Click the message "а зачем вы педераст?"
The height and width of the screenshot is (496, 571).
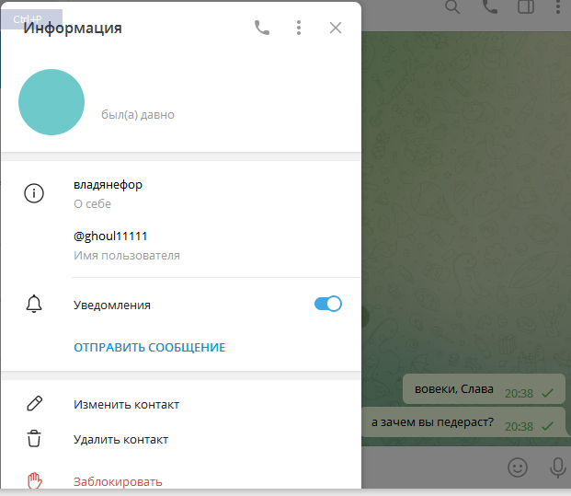click(463, 422)
